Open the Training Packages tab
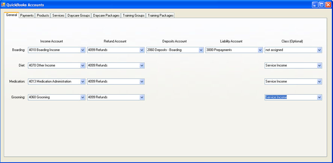Image resolution: width=333 pixels, height=163 pixels. [160, 15]
